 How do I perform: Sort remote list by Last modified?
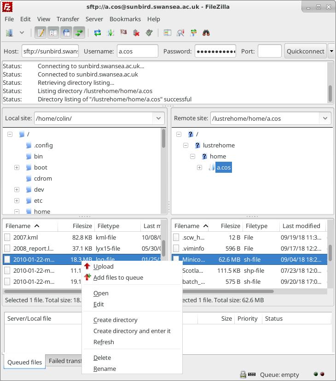pyautogui.click(x=301, y=226)
